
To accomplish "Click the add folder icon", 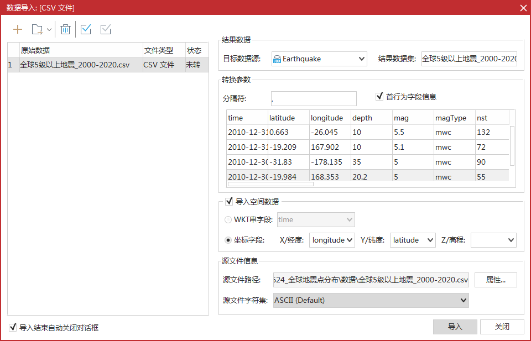I will [37, 29].
